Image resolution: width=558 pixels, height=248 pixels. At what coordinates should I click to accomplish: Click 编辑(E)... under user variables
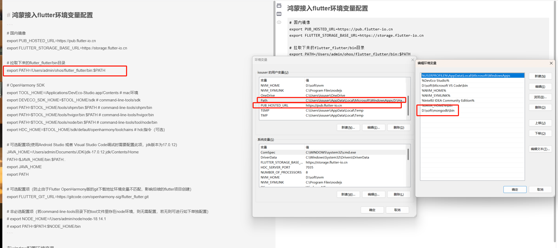tap(373, 127)
